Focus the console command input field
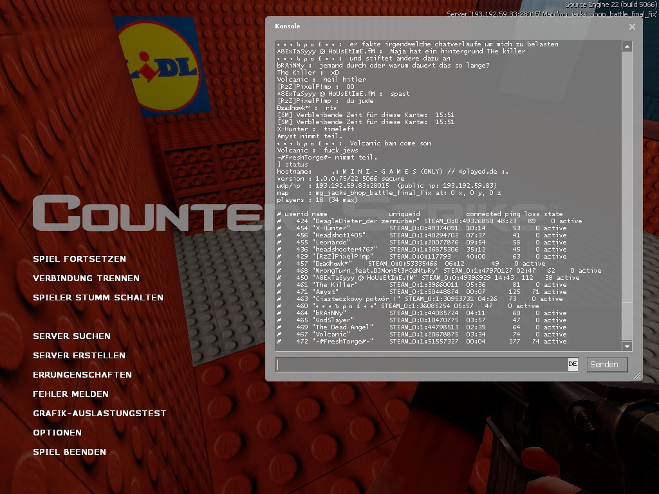This screenshot has height=494, width=659. click(x=422, y=364)
